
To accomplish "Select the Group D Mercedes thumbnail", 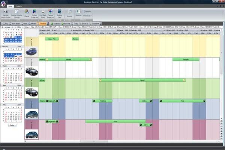I will (31, 113).
